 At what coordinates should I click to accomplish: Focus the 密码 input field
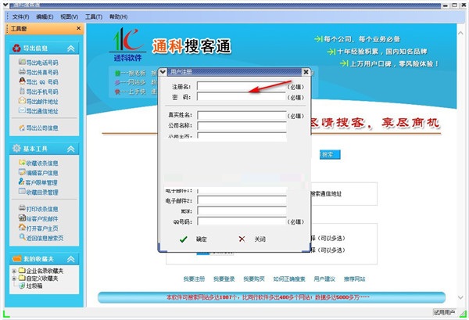tap(242, 97)
